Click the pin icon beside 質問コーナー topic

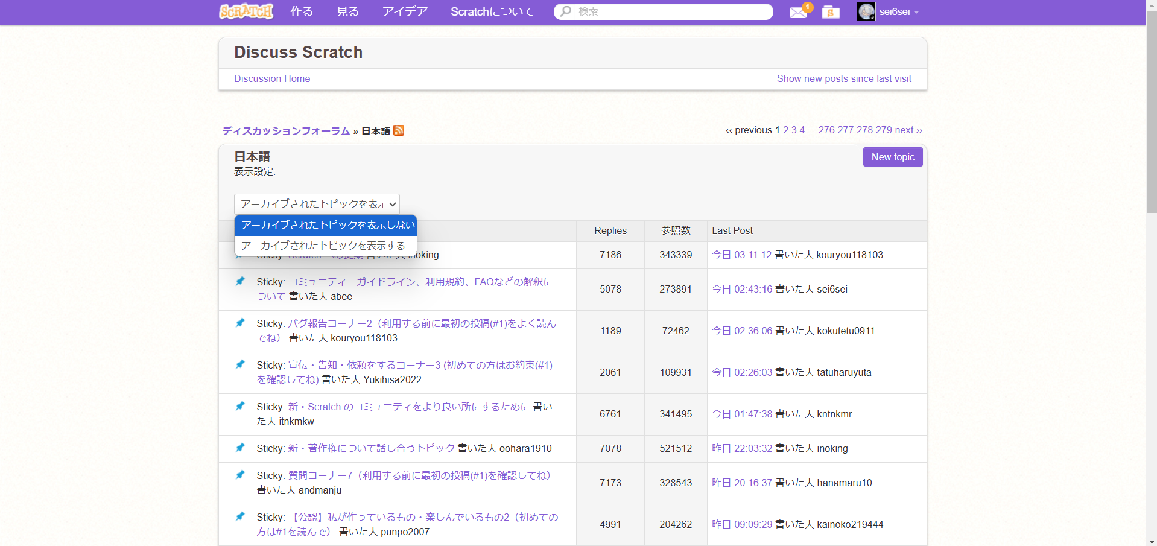click(x=240, y=475)
